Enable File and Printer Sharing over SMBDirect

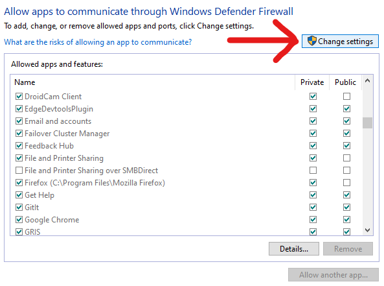click(x=19, y=170)
